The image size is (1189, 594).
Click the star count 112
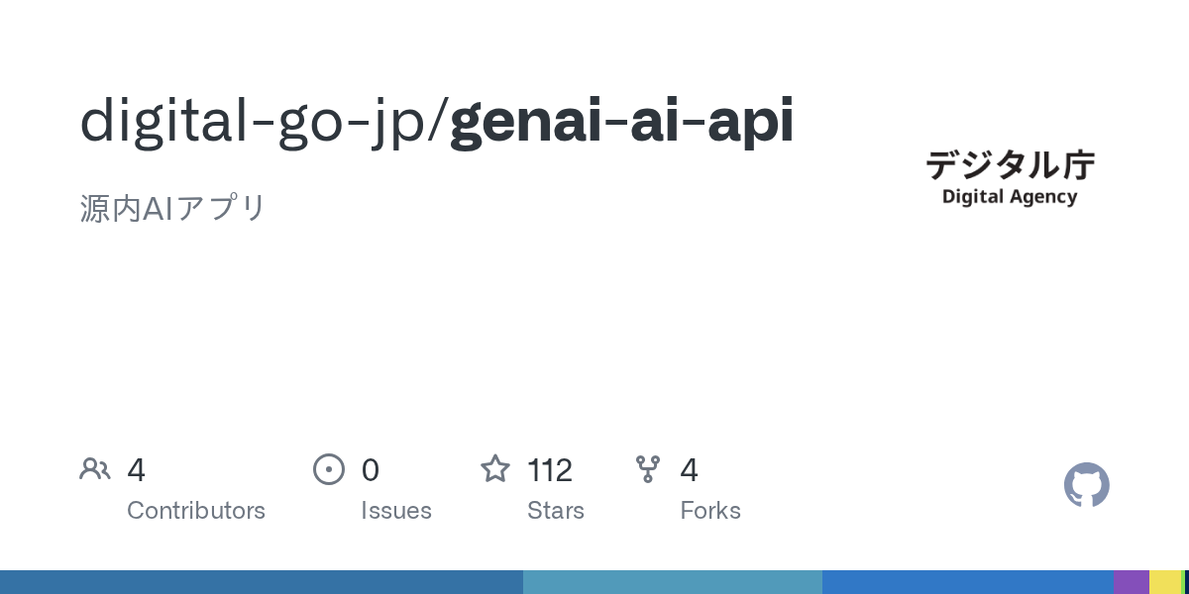coord(550,470)
